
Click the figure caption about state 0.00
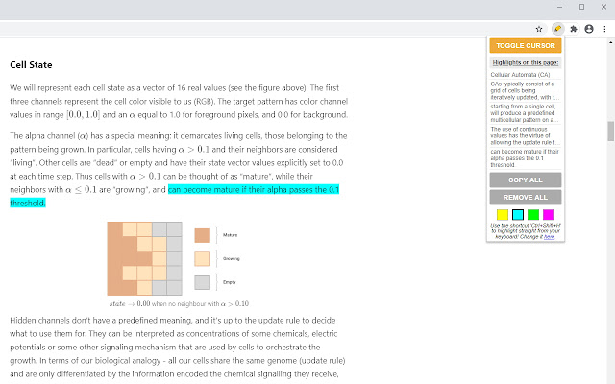point(179,303)
